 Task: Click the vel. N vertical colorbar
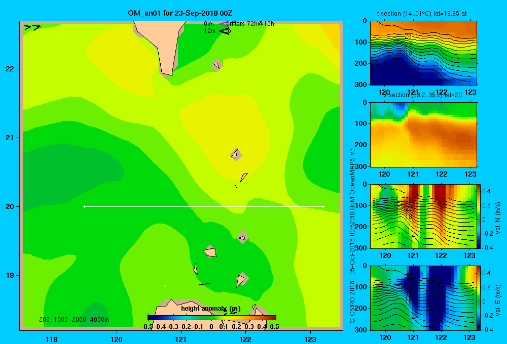point(479,216)
